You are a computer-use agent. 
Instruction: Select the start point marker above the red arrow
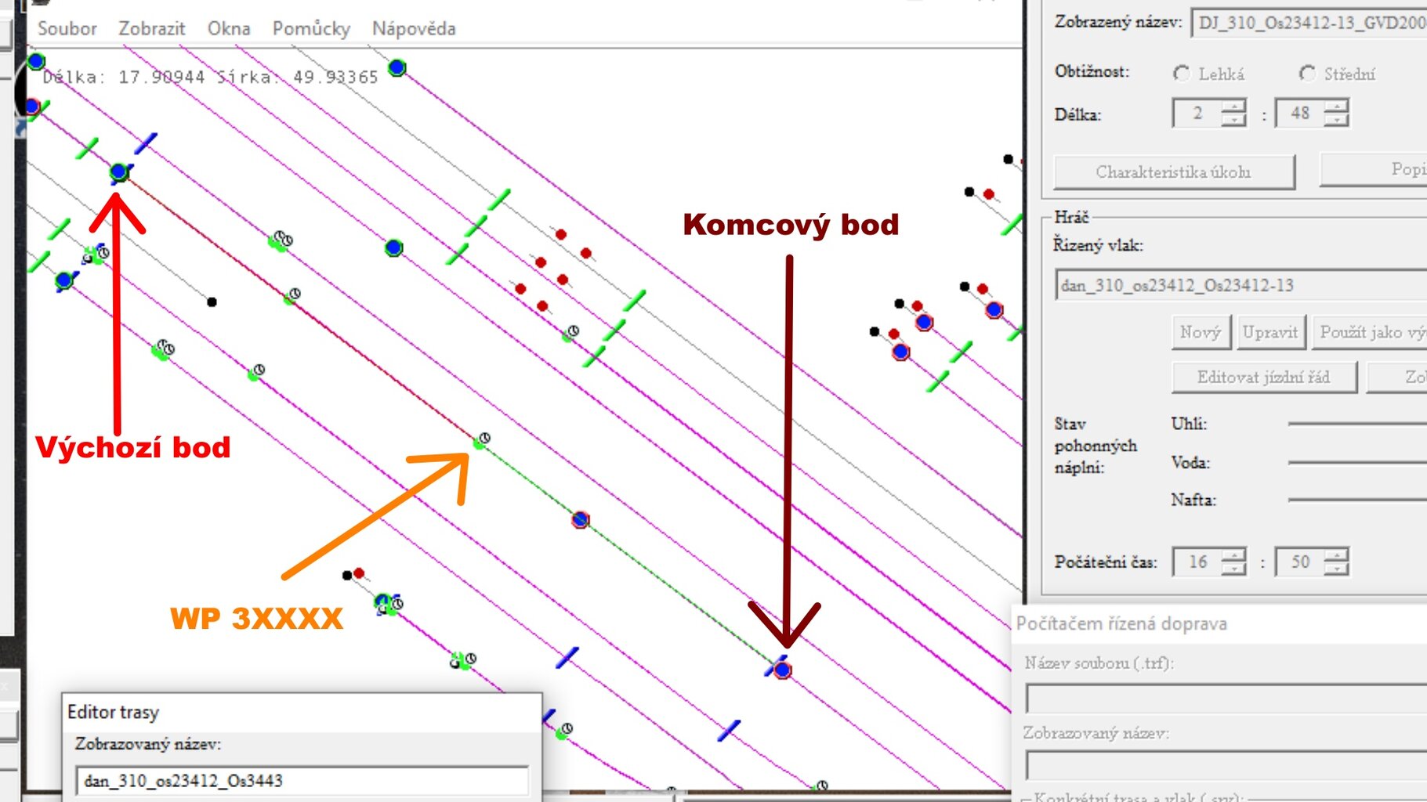pos(119,172)
